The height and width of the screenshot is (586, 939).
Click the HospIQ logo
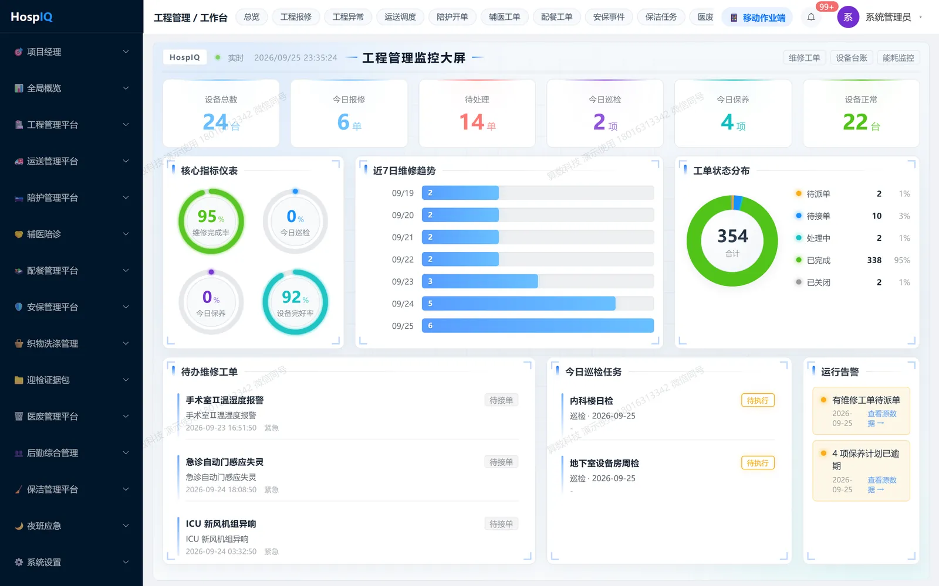pos(32,17)
